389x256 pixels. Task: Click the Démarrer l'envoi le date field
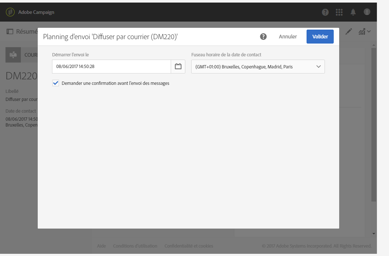(x=111, y=66)
